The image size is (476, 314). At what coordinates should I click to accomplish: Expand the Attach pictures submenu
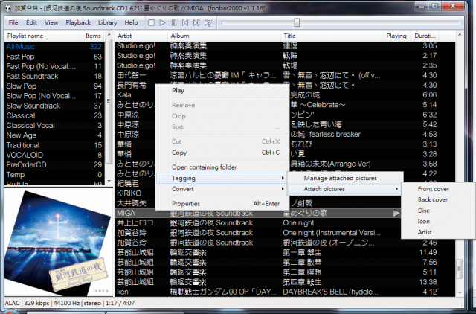coord(345,189)
